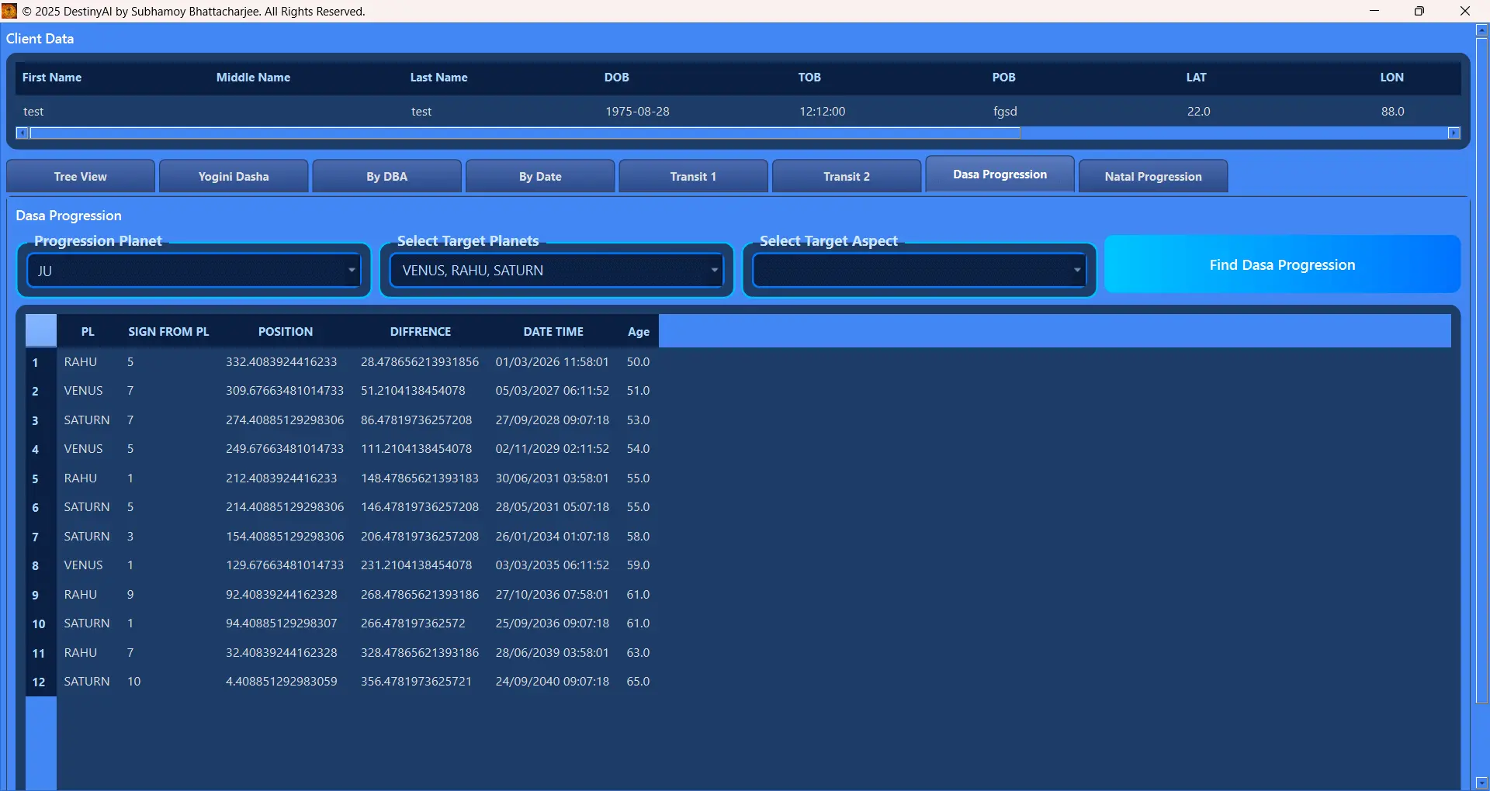Click the left arrow of horizontal scrollbar
The width and height of the screenshot is (1490, 791).
21,133
